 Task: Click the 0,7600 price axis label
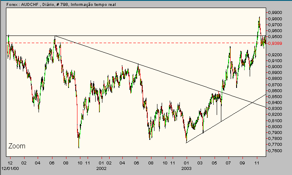(x=275, y=150)
